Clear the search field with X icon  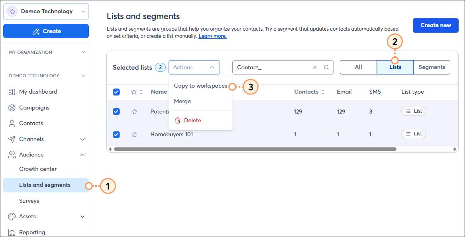click(315, 67)
